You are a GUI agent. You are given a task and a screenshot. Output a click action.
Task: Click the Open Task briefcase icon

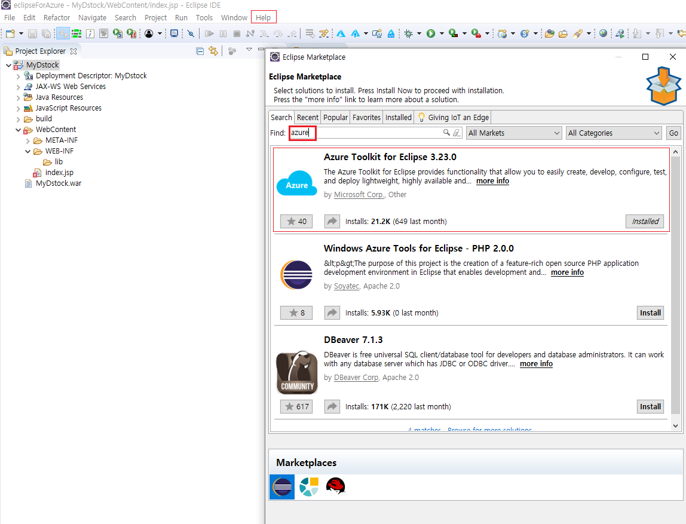point(563,33)
